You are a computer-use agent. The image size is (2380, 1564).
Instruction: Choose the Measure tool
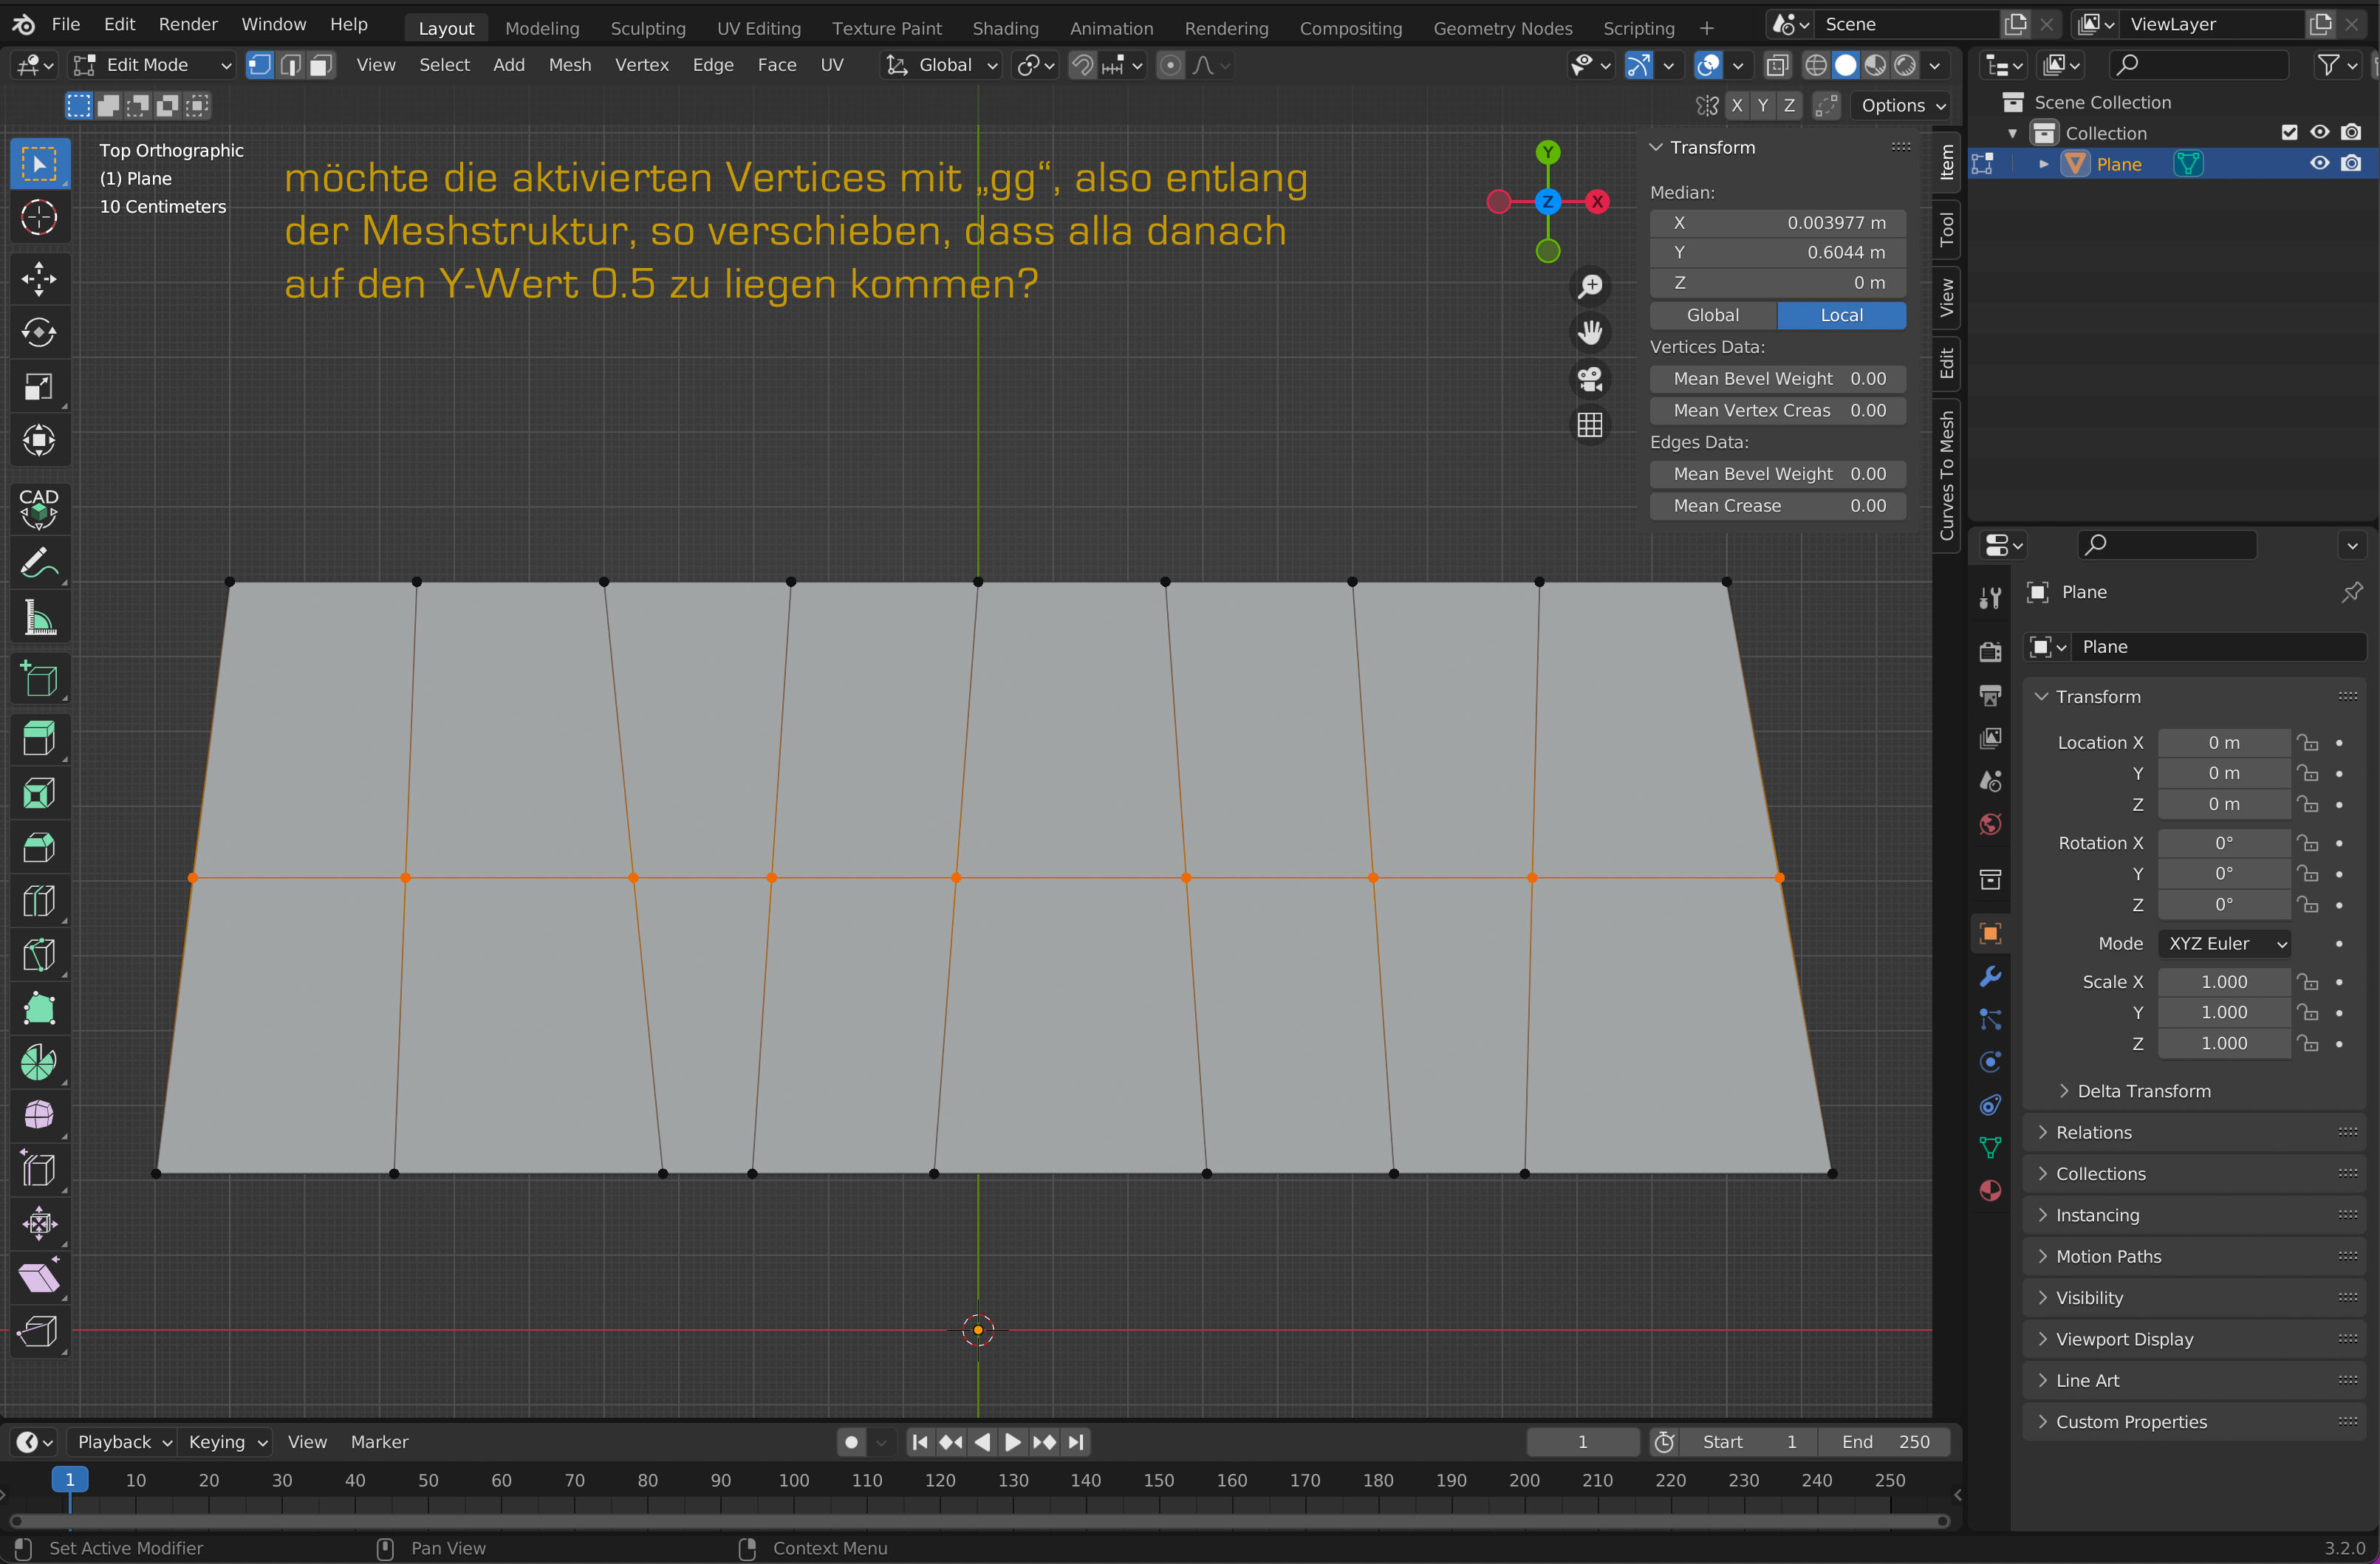coord(39,619)
